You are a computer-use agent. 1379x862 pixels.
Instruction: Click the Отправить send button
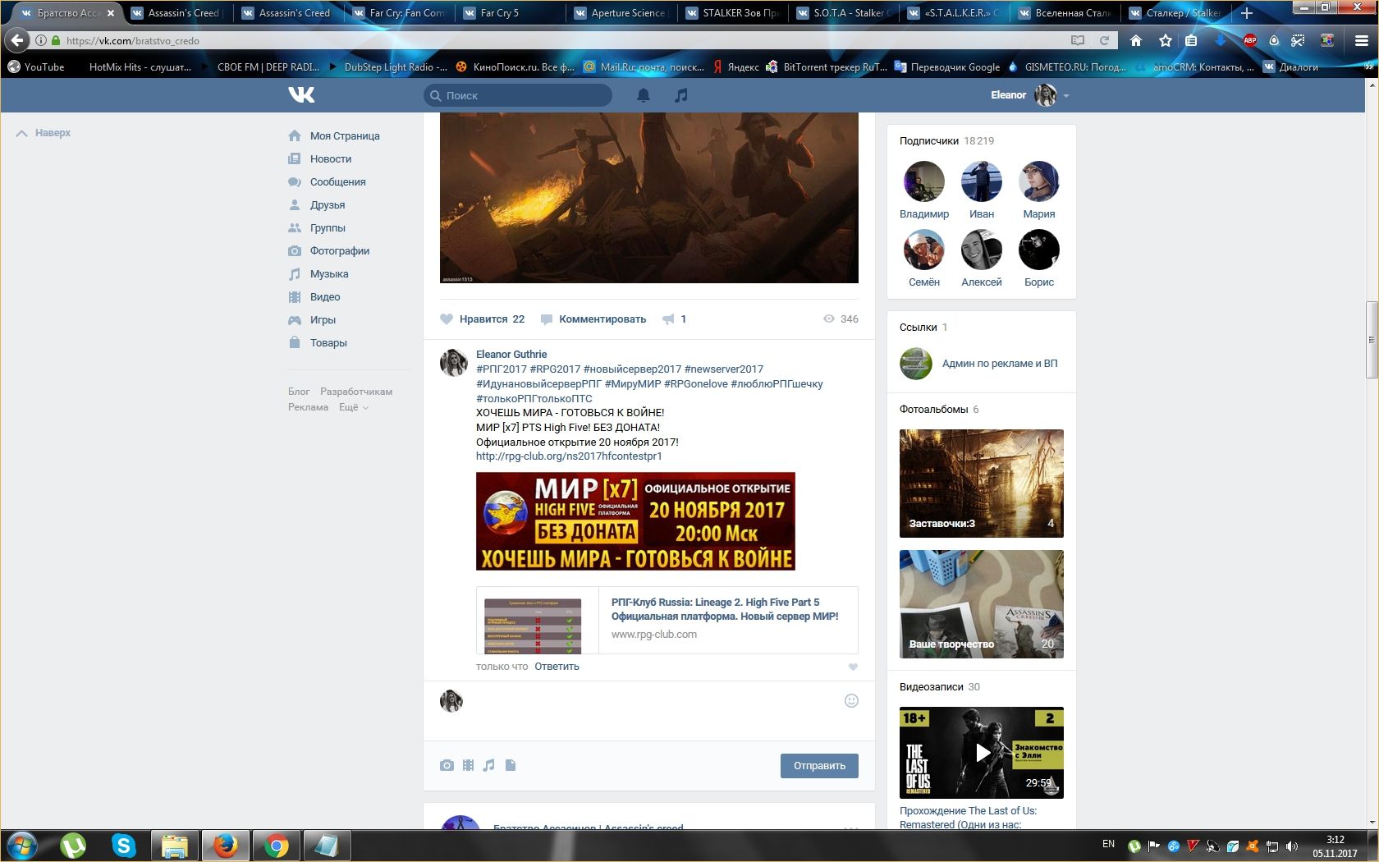(819, 766)
